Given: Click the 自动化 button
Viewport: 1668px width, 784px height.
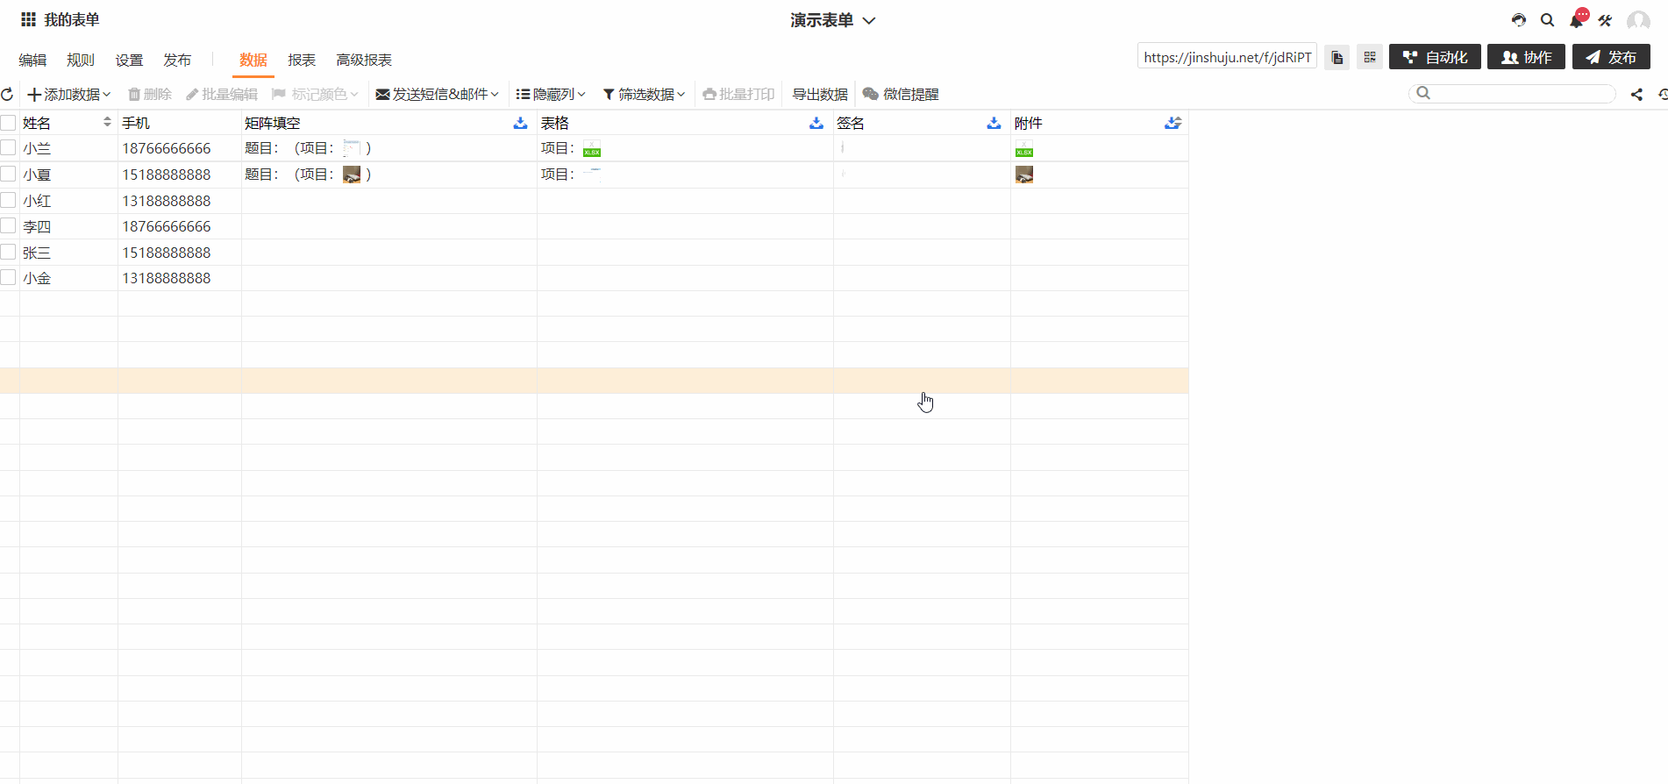Looking at the screenshot, I should (1435, 57).
